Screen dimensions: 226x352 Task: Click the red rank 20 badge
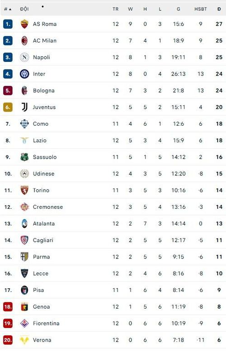[8, 340]
